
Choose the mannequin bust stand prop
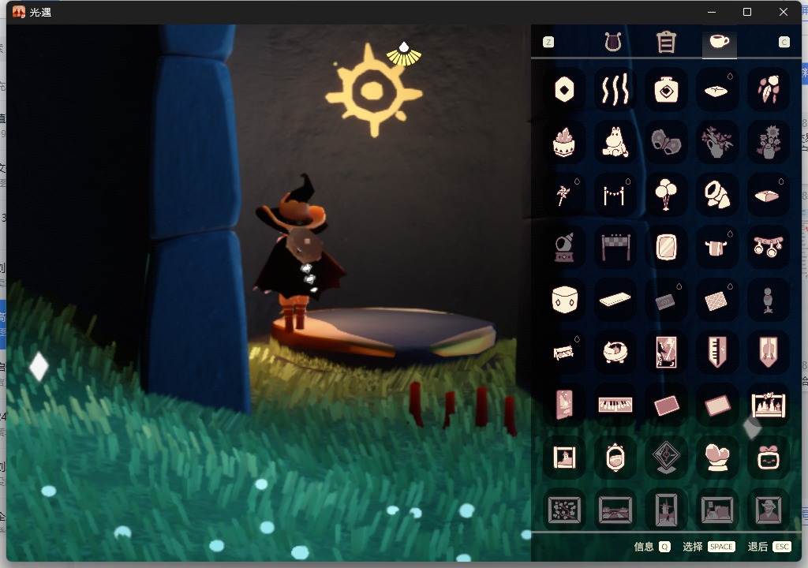coord(768,300)
